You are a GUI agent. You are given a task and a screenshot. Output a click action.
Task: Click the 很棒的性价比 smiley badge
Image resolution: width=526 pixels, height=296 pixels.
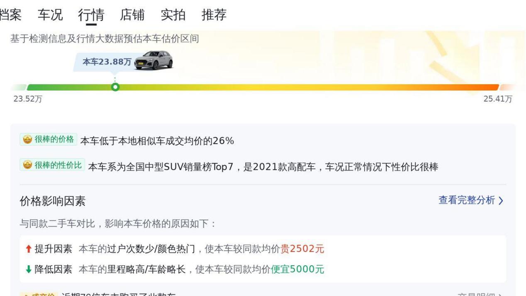[52, 165]
